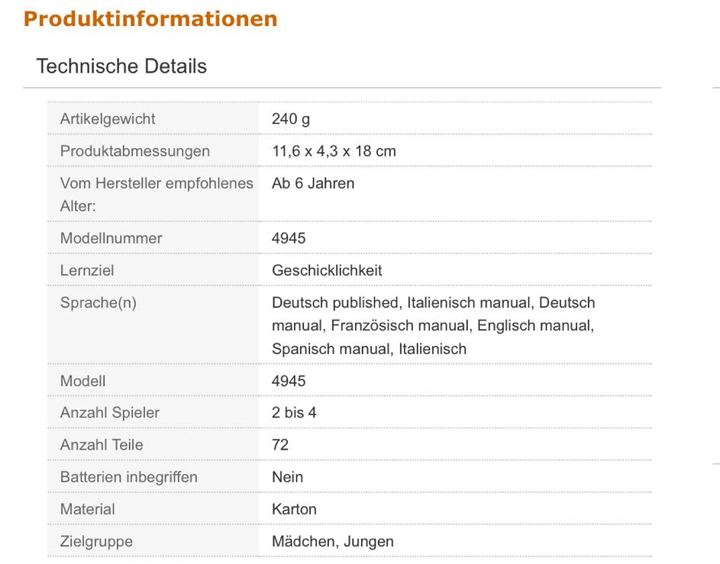Click the Technische Details section title
Viewport: 720px width, 564px height.
click(121, 66)
